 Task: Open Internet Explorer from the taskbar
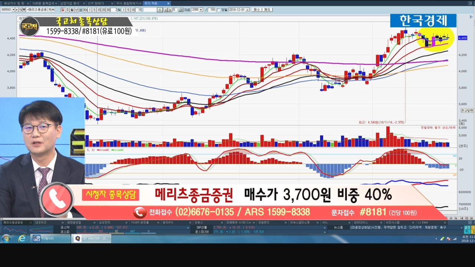pyautogui.click(x=22, y=238)
